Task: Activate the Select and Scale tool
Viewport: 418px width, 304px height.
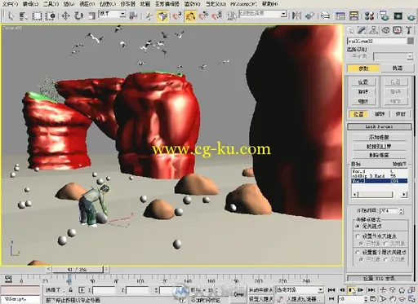Action: coord(91,15)
